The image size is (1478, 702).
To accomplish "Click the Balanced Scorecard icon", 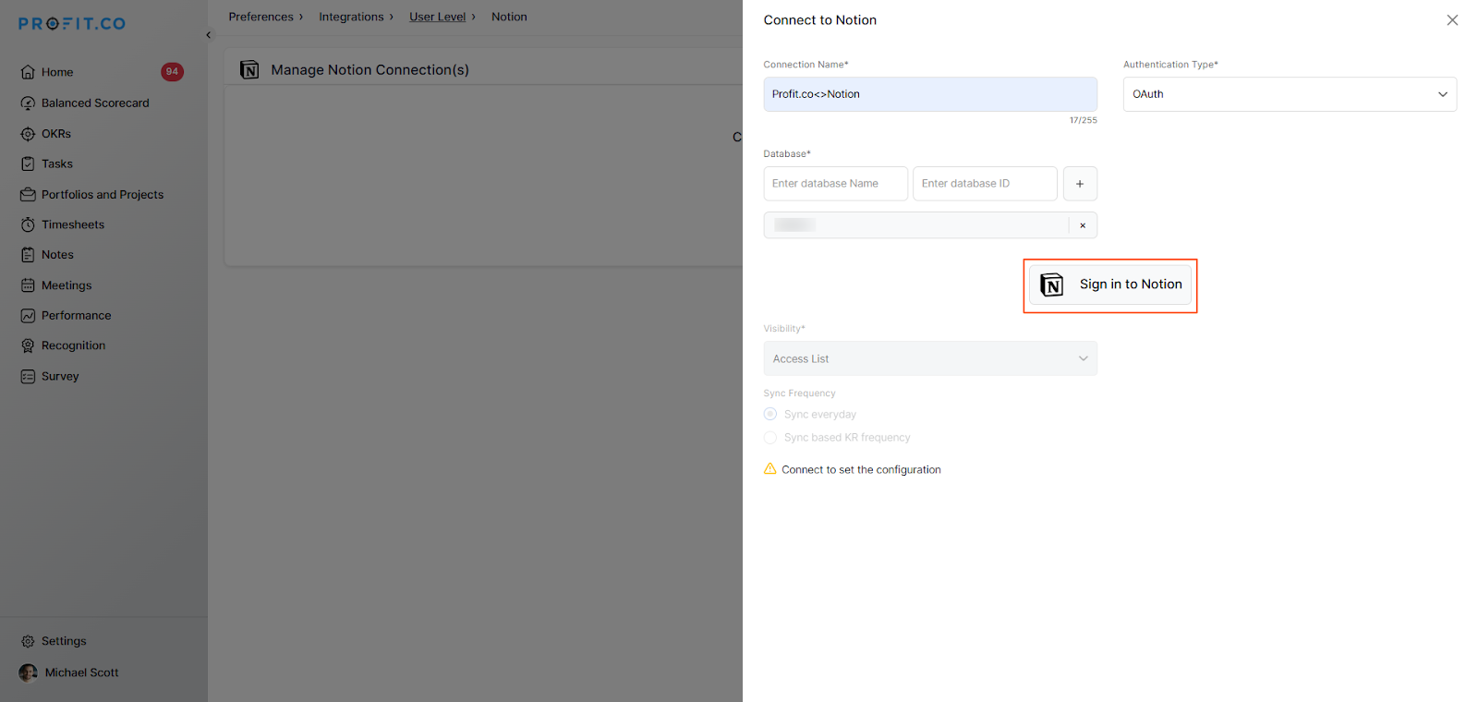I will point(28,103).
